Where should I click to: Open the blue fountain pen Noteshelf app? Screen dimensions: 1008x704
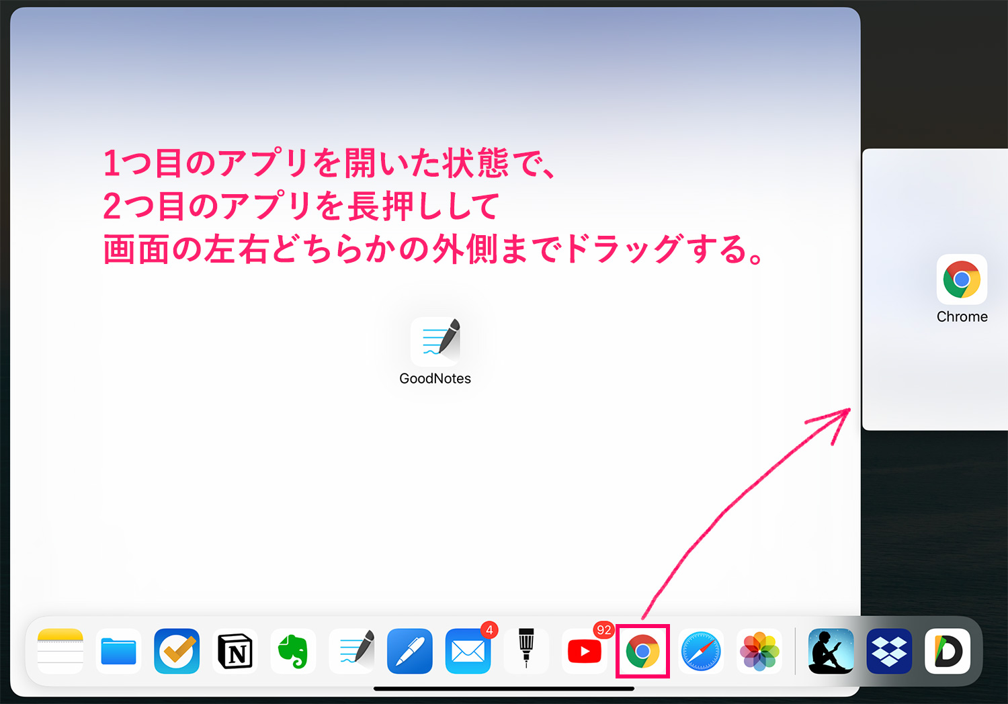tap(410, 651)
